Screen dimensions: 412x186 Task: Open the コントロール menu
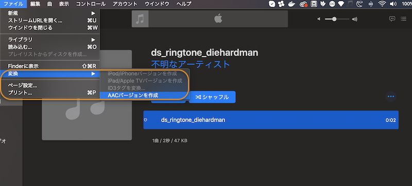pyautogui.click(x=91, y=4)
